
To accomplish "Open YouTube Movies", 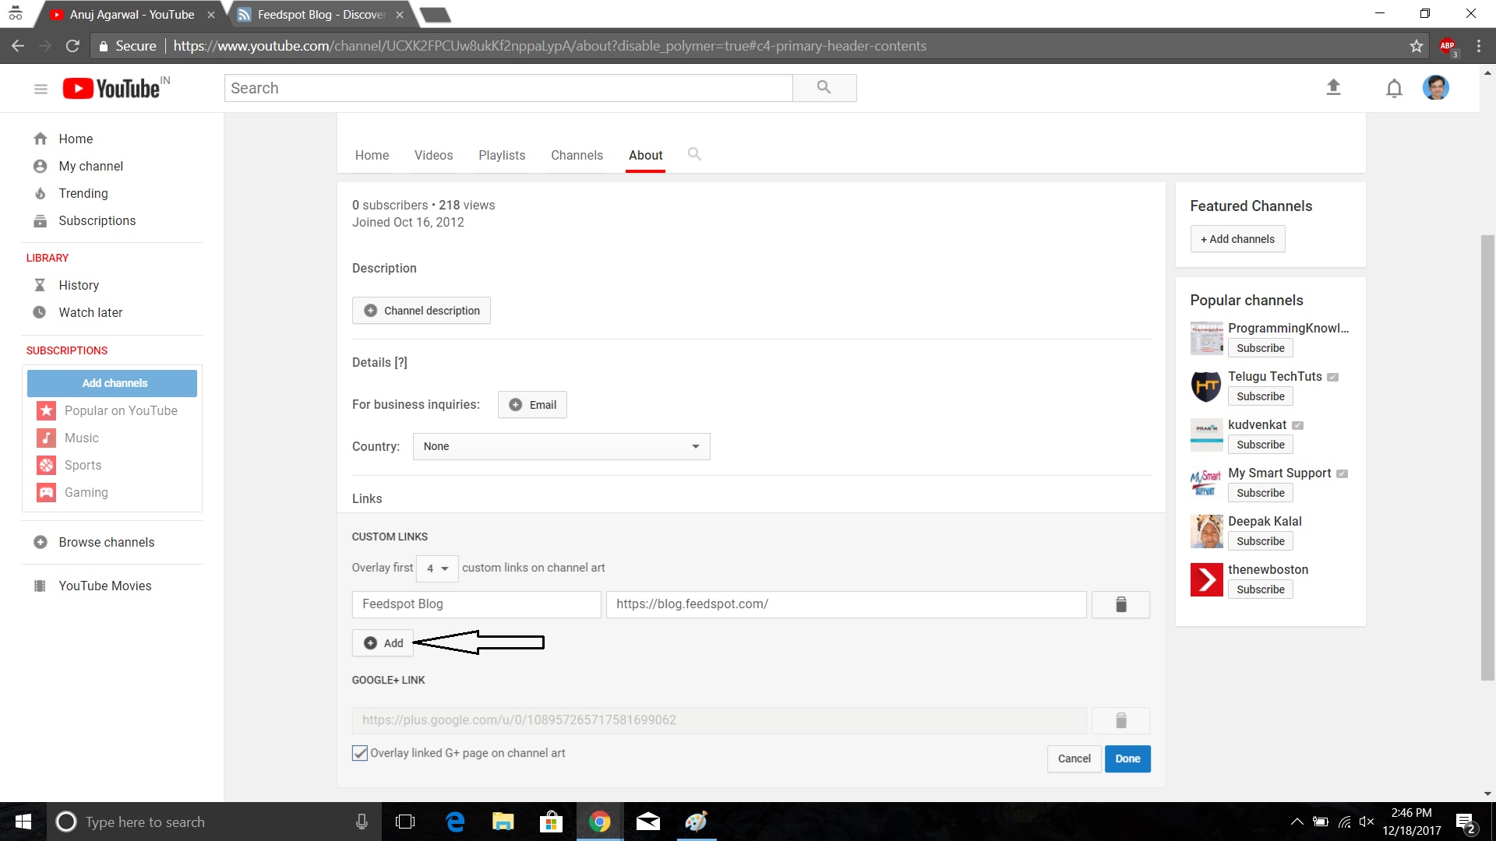I will (x=93, y=586).
